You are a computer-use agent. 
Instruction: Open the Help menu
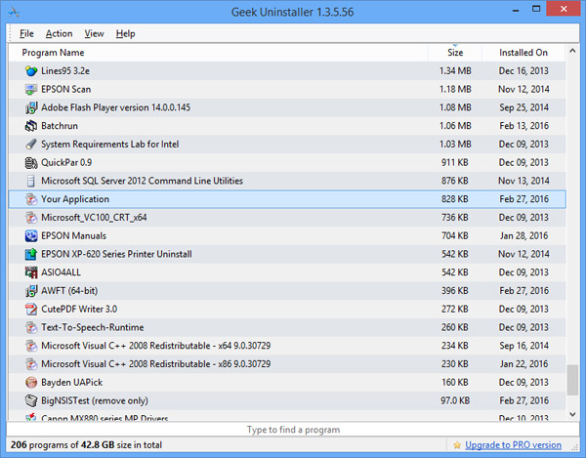coord(125,33)
